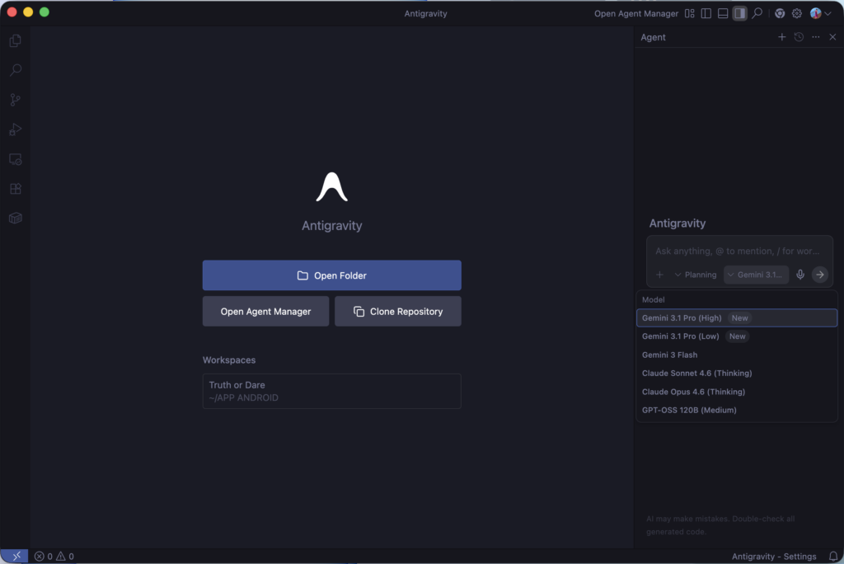This screenshot has height=564, width=844.
Task: Open the Extensions view icon
Action: click(x=15, y=189)
